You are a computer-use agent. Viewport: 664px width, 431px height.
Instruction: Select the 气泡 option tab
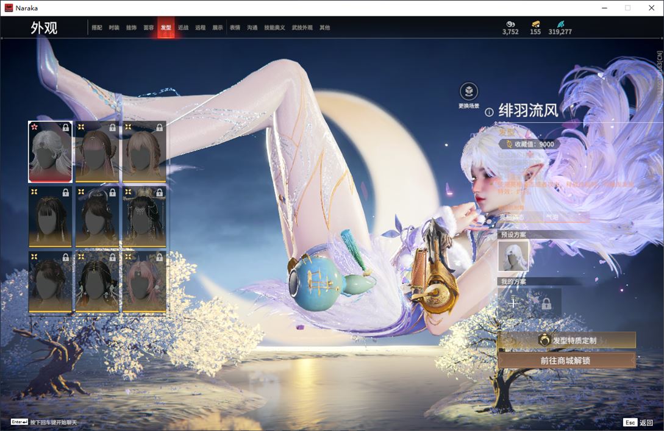point(566,217)
